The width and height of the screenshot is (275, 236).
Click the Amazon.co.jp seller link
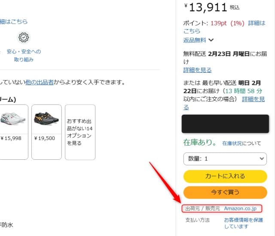pyautogui.click(x=240, y=209)
